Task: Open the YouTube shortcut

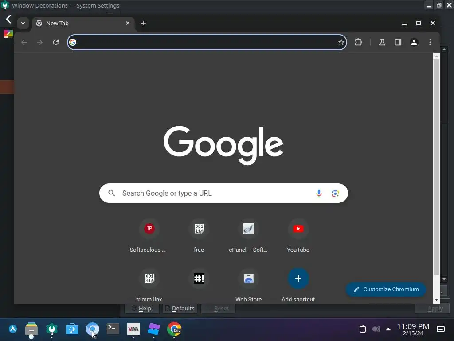Action: (x=298, y=236)
